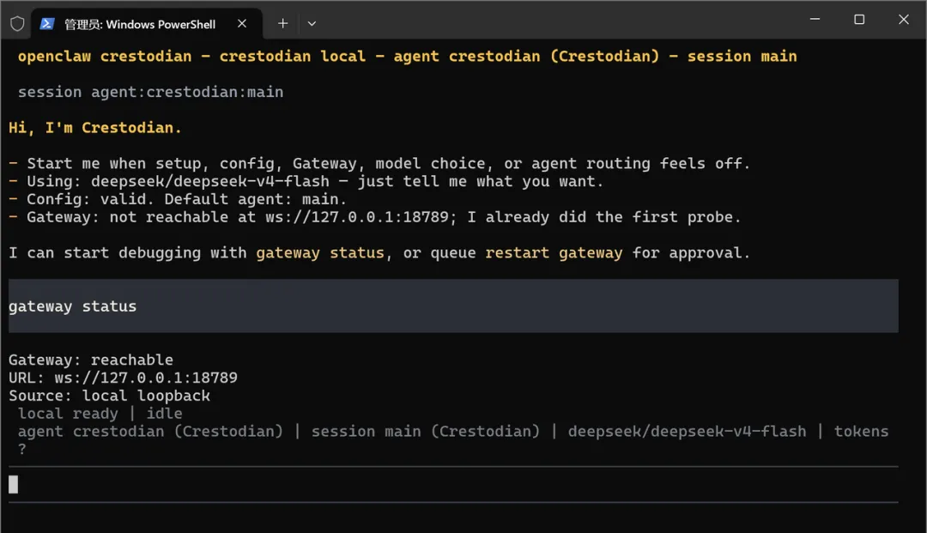Click the 'local ready | idle' status line
The height and width of the screenshot is (533, 927).
[100, 413]
